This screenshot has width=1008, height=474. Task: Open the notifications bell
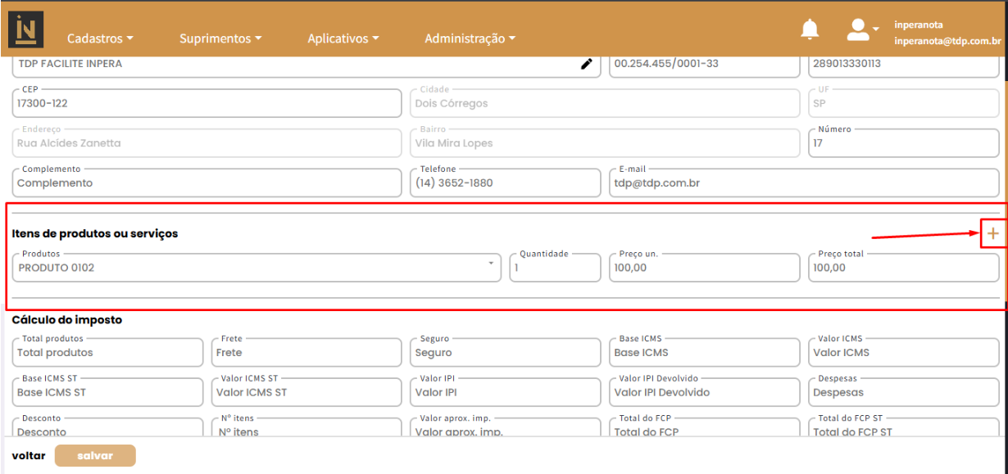click(810, 29)
